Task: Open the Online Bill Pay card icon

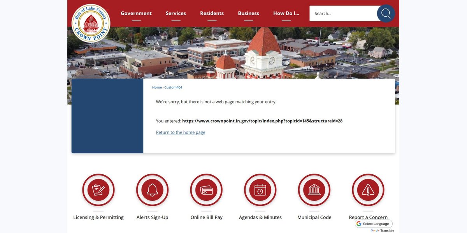Action: [206, 190]
